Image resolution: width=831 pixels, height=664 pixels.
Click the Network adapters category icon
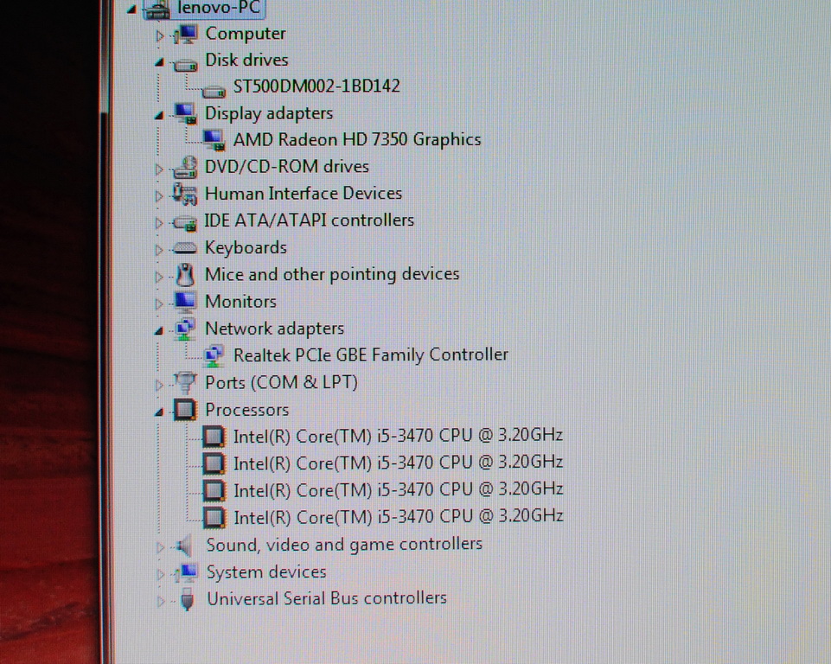pos(185,329)
